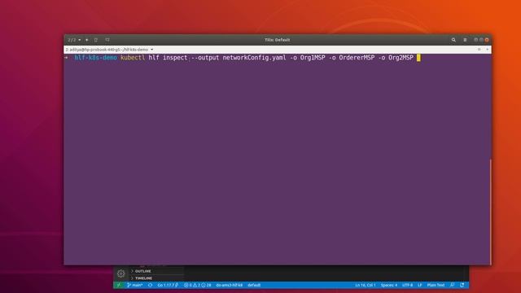Click the Tilix terminal scrollbar
The image size is (521, 293).
pos(490,212)
